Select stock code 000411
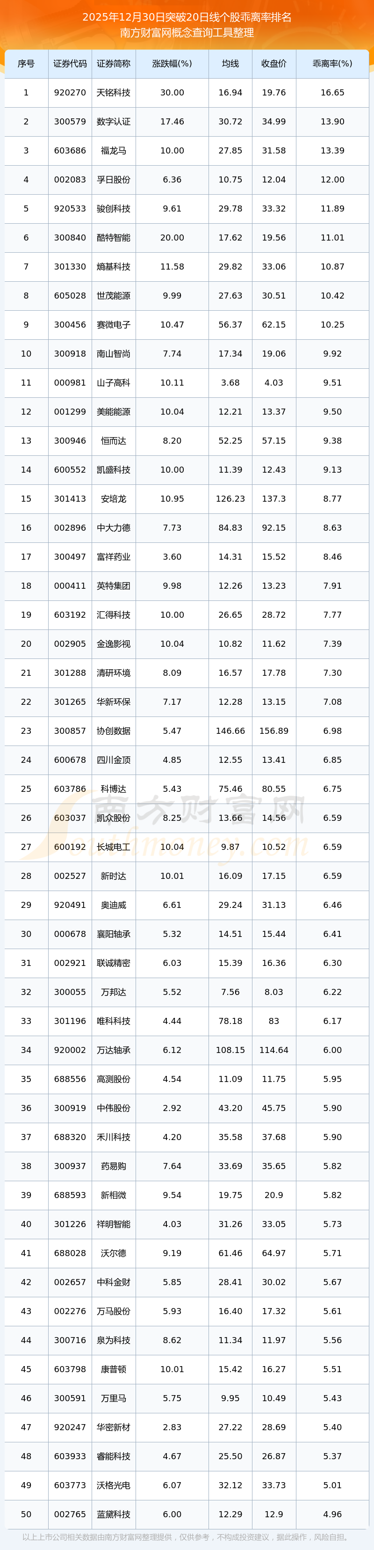This screenshot has height=1550, width=374. click(x=70, y=585)
